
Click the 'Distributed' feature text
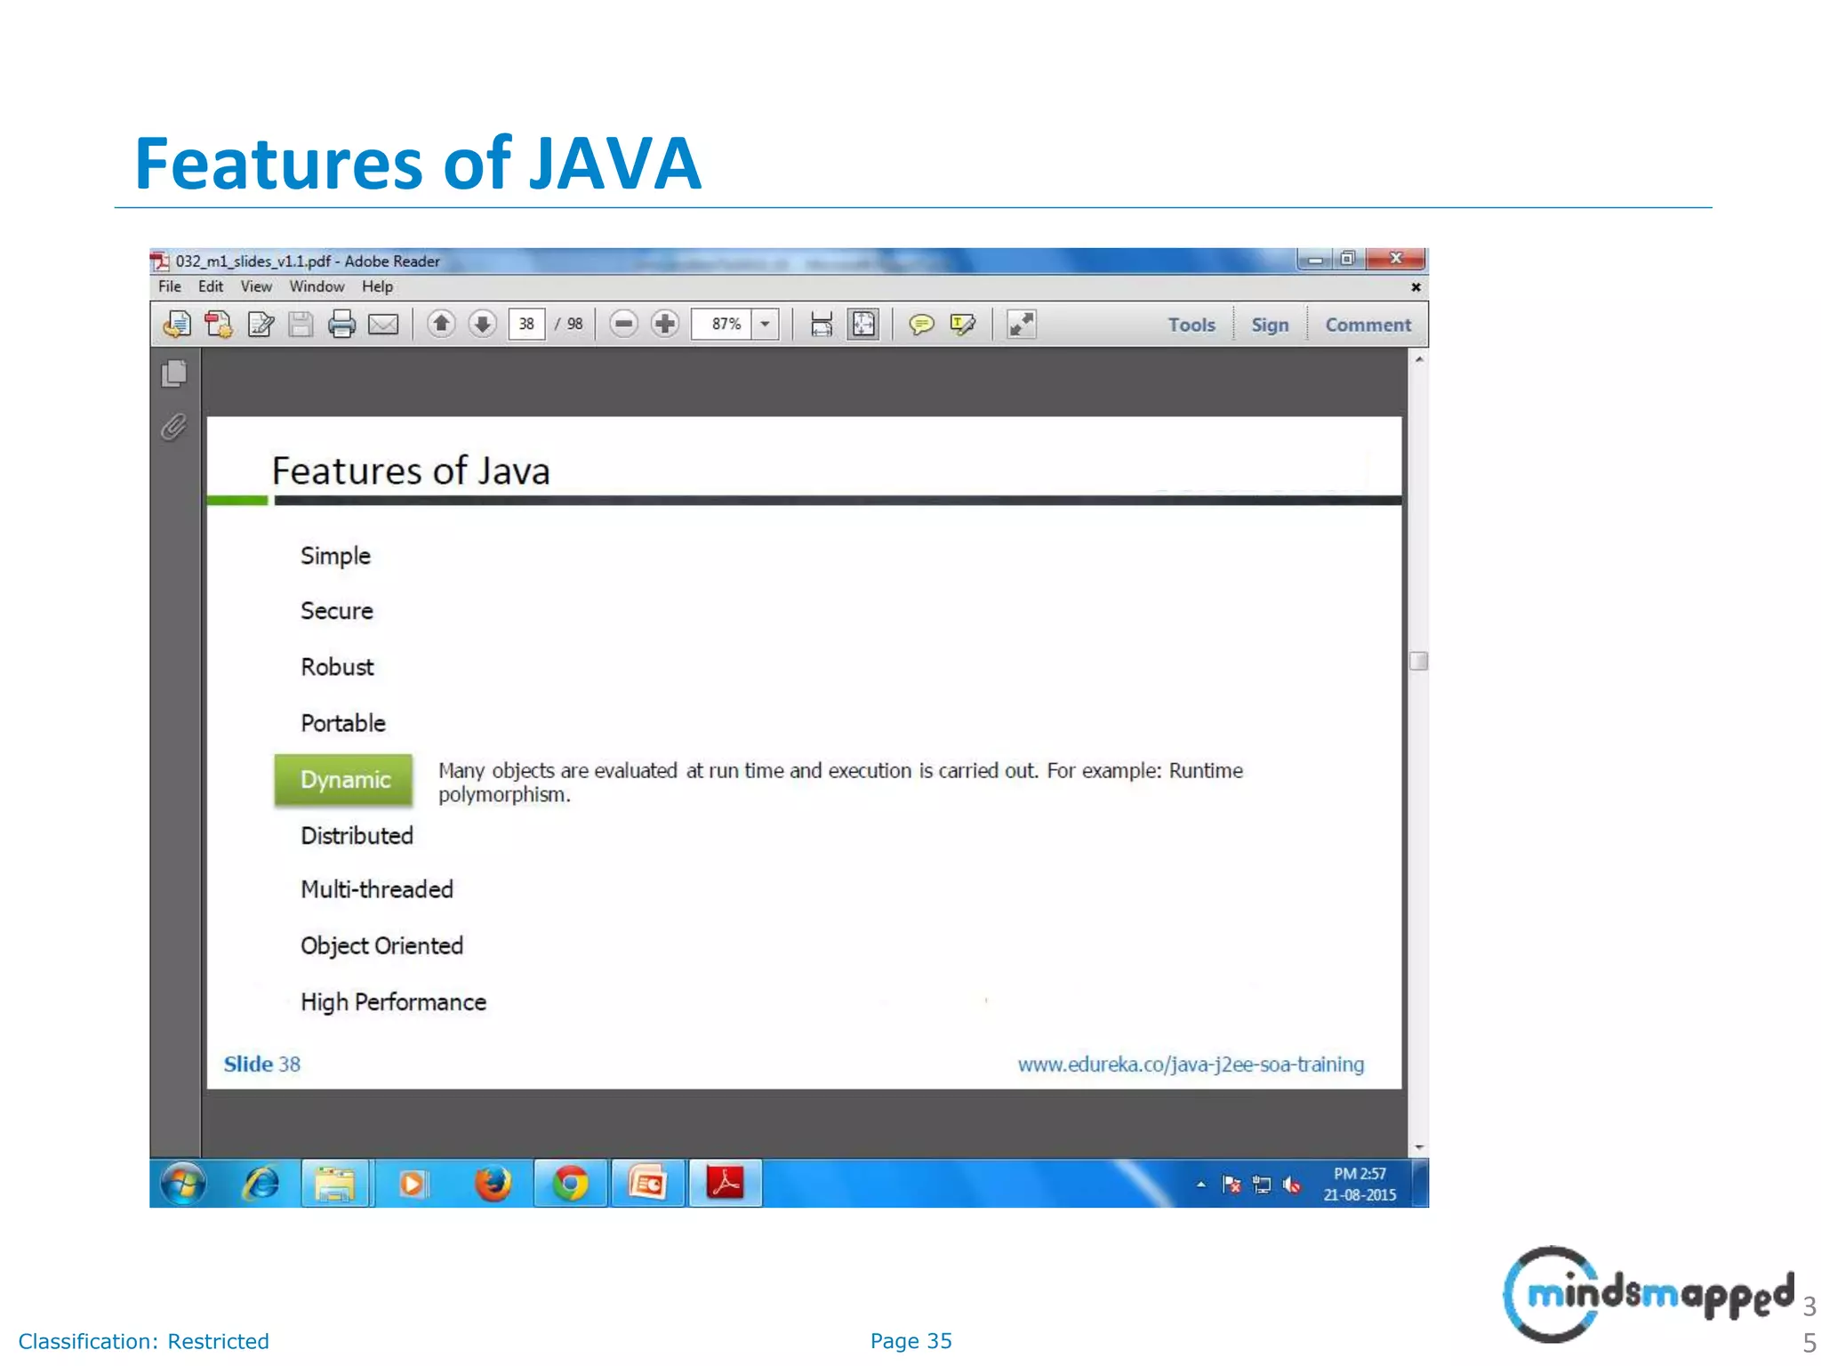(x=357, y=836)
